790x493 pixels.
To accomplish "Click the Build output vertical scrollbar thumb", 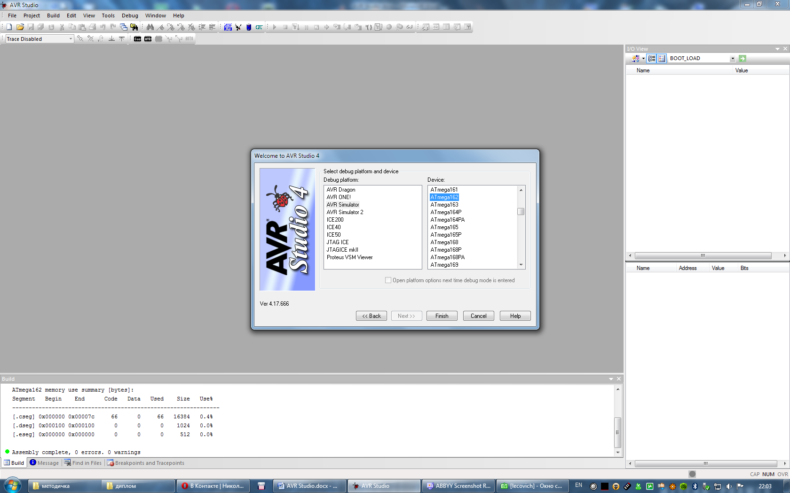I will 618,432.
